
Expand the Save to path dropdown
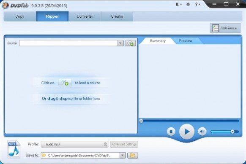click(x=123, y=156)
